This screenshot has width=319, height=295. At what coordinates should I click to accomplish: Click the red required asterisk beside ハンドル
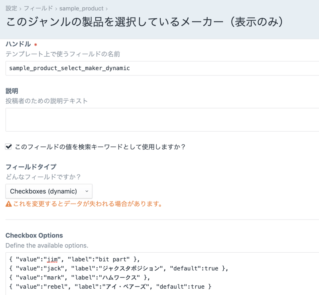35,45
